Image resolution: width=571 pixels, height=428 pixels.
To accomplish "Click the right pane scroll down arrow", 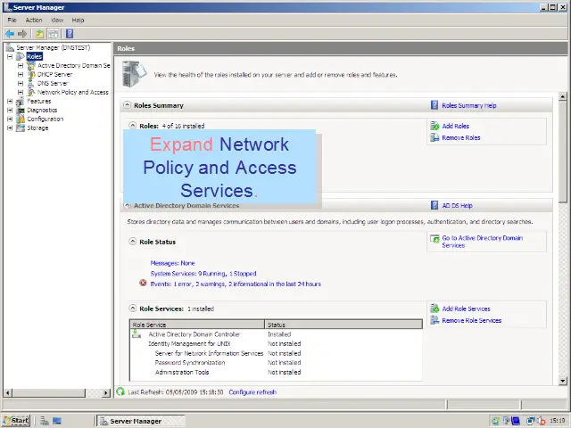I will point(563,381).
